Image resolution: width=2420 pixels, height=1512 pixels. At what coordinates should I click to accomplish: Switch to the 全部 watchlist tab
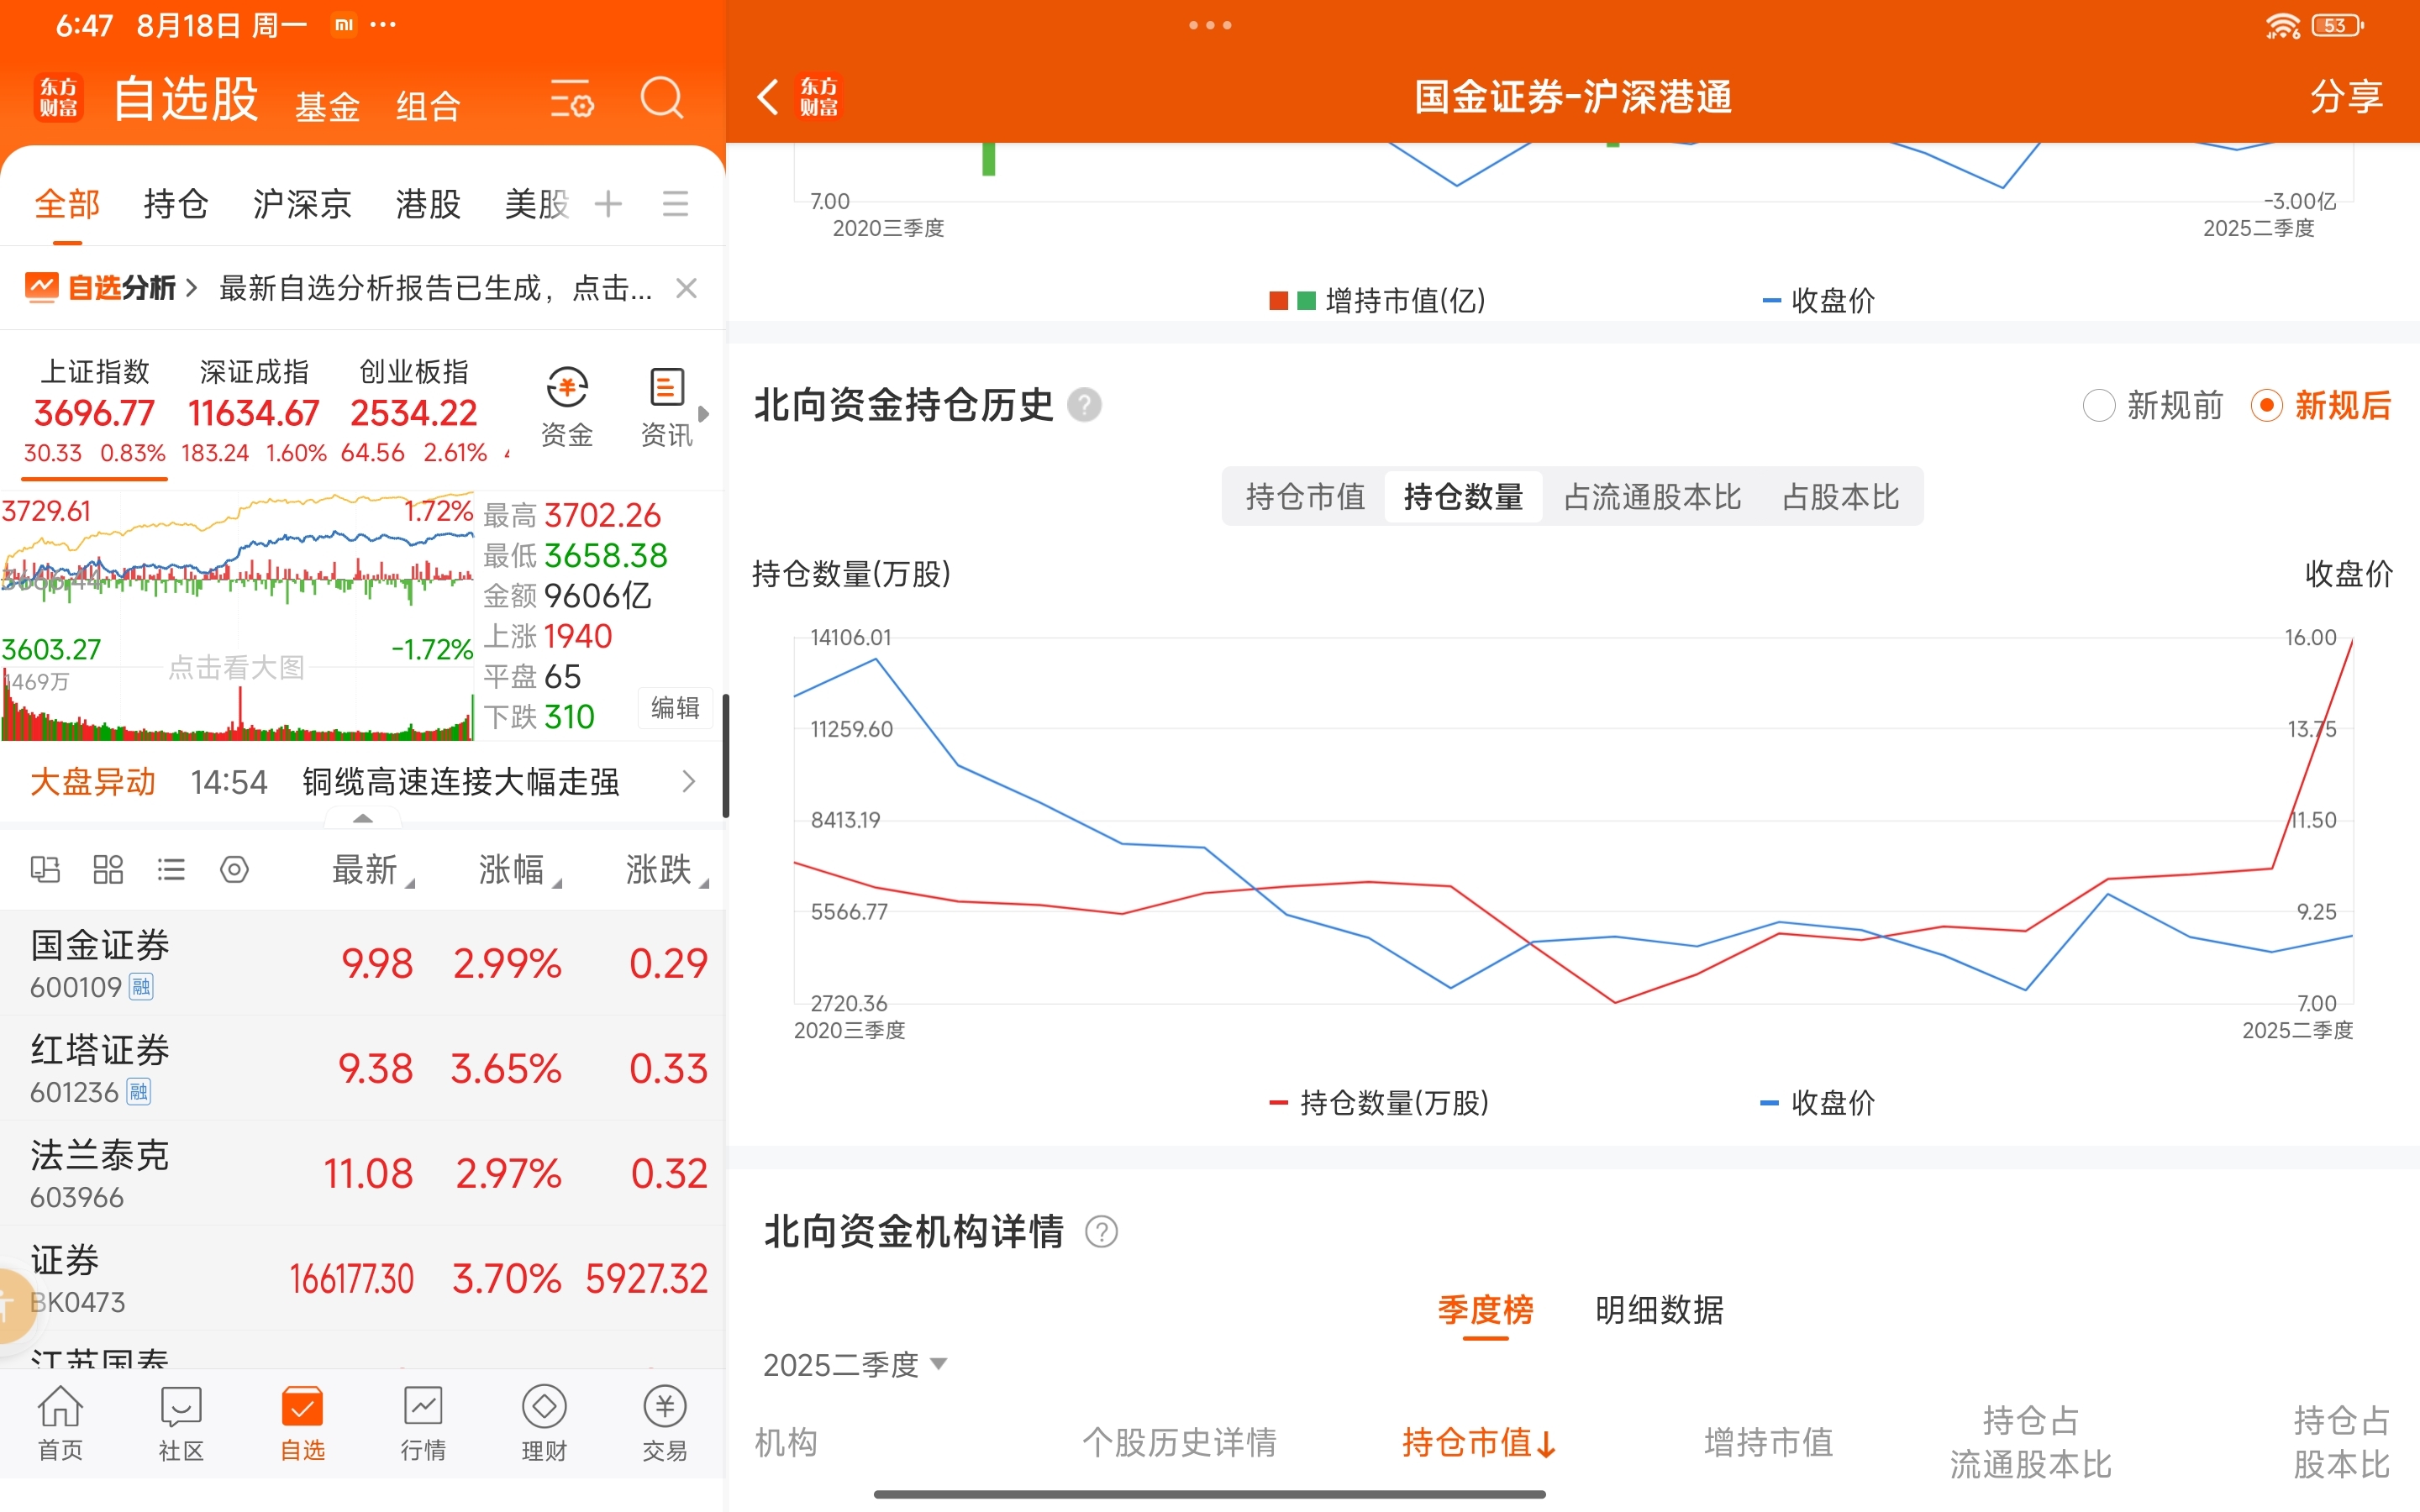click(x=67, y=204)
